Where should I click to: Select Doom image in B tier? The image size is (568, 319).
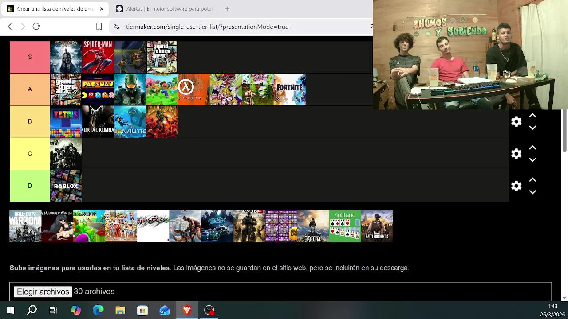click(x=162, y=122)
